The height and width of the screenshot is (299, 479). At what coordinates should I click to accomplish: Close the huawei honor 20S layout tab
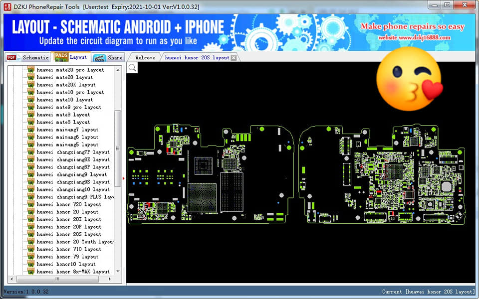click(234, 57)
